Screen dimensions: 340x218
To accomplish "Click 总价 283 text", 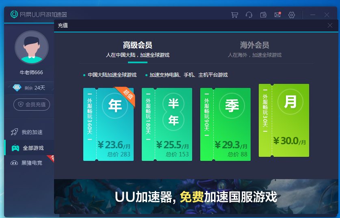I will (x=119, y=154).
